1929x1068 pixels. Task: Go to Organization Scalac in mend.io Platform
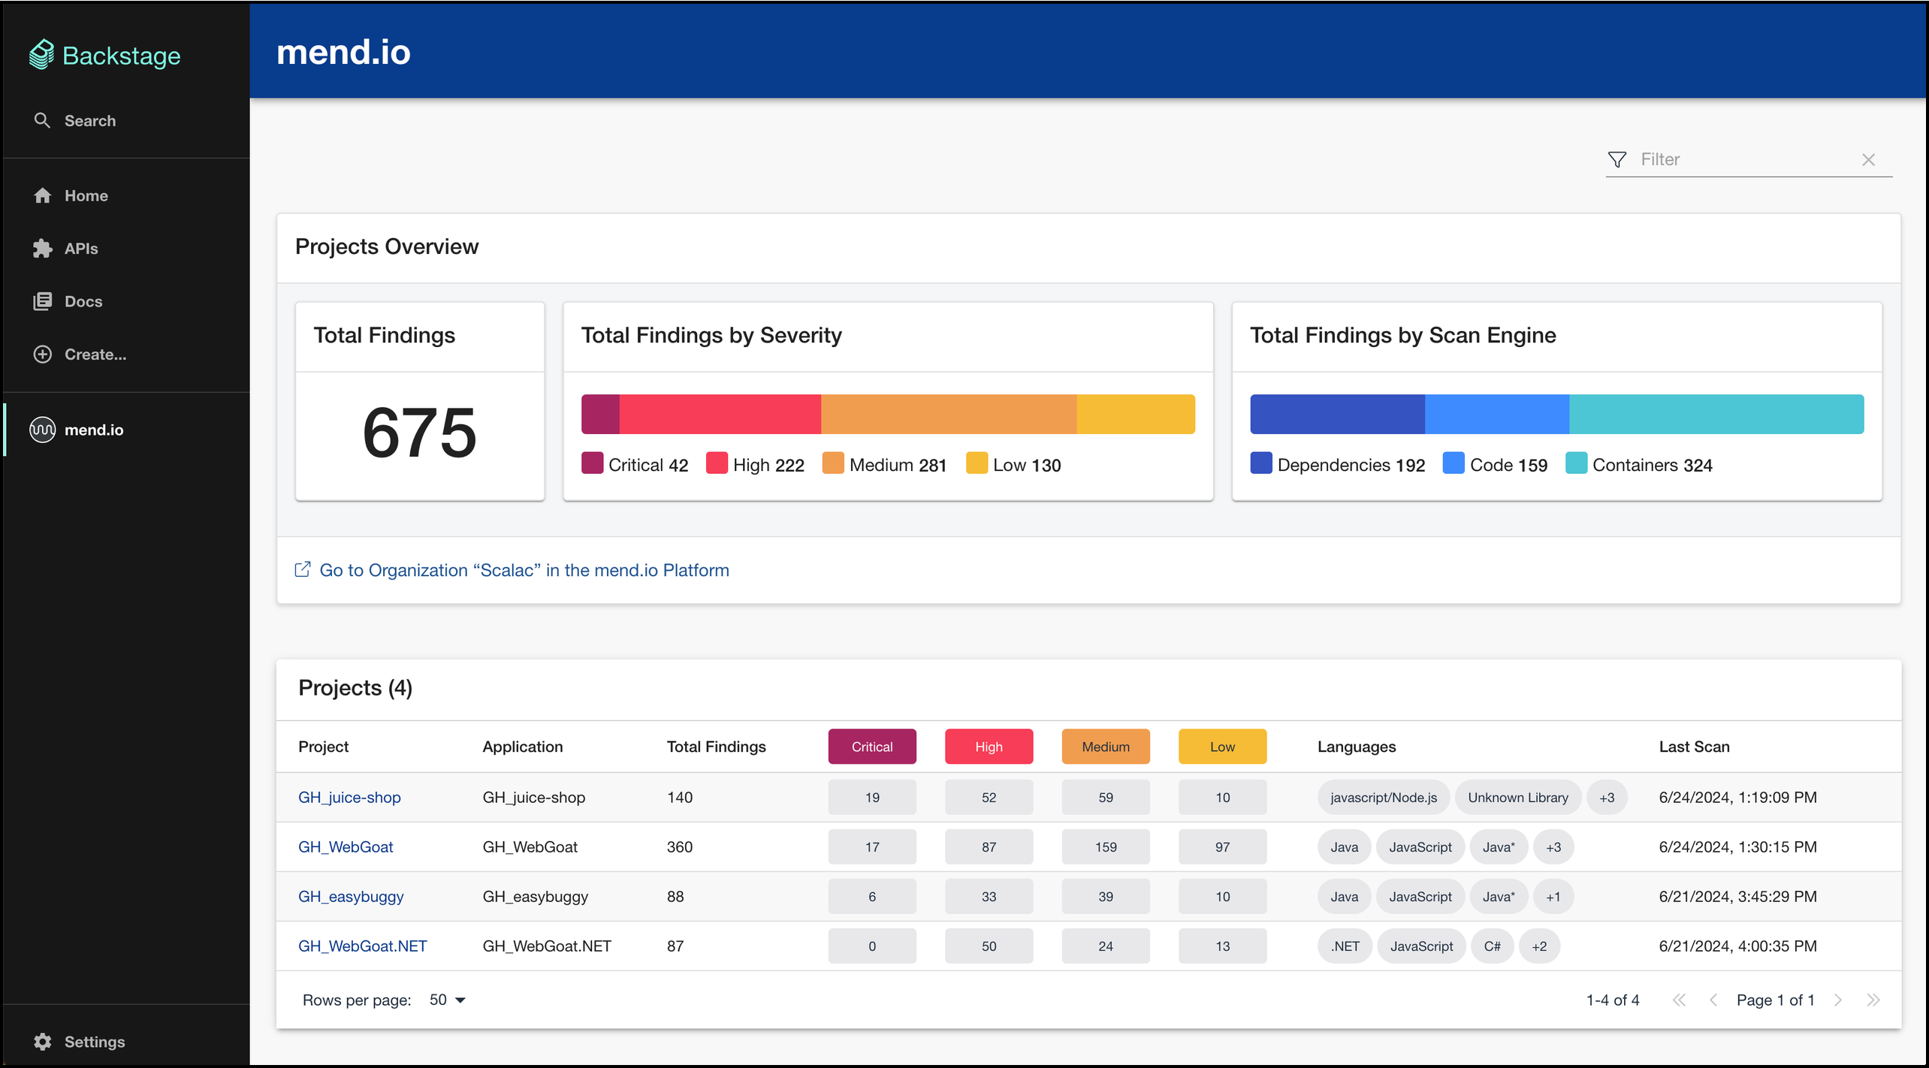coord(524,570)
